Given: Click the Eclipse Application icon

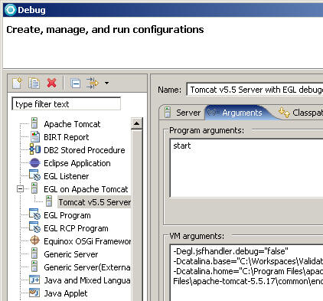Looking at the screenshot, I should tap(34, 163).
